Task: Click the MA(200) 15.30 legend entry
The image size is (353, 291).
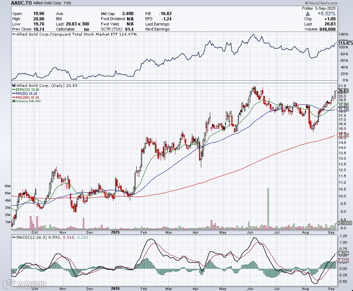Action: (25, 98)
